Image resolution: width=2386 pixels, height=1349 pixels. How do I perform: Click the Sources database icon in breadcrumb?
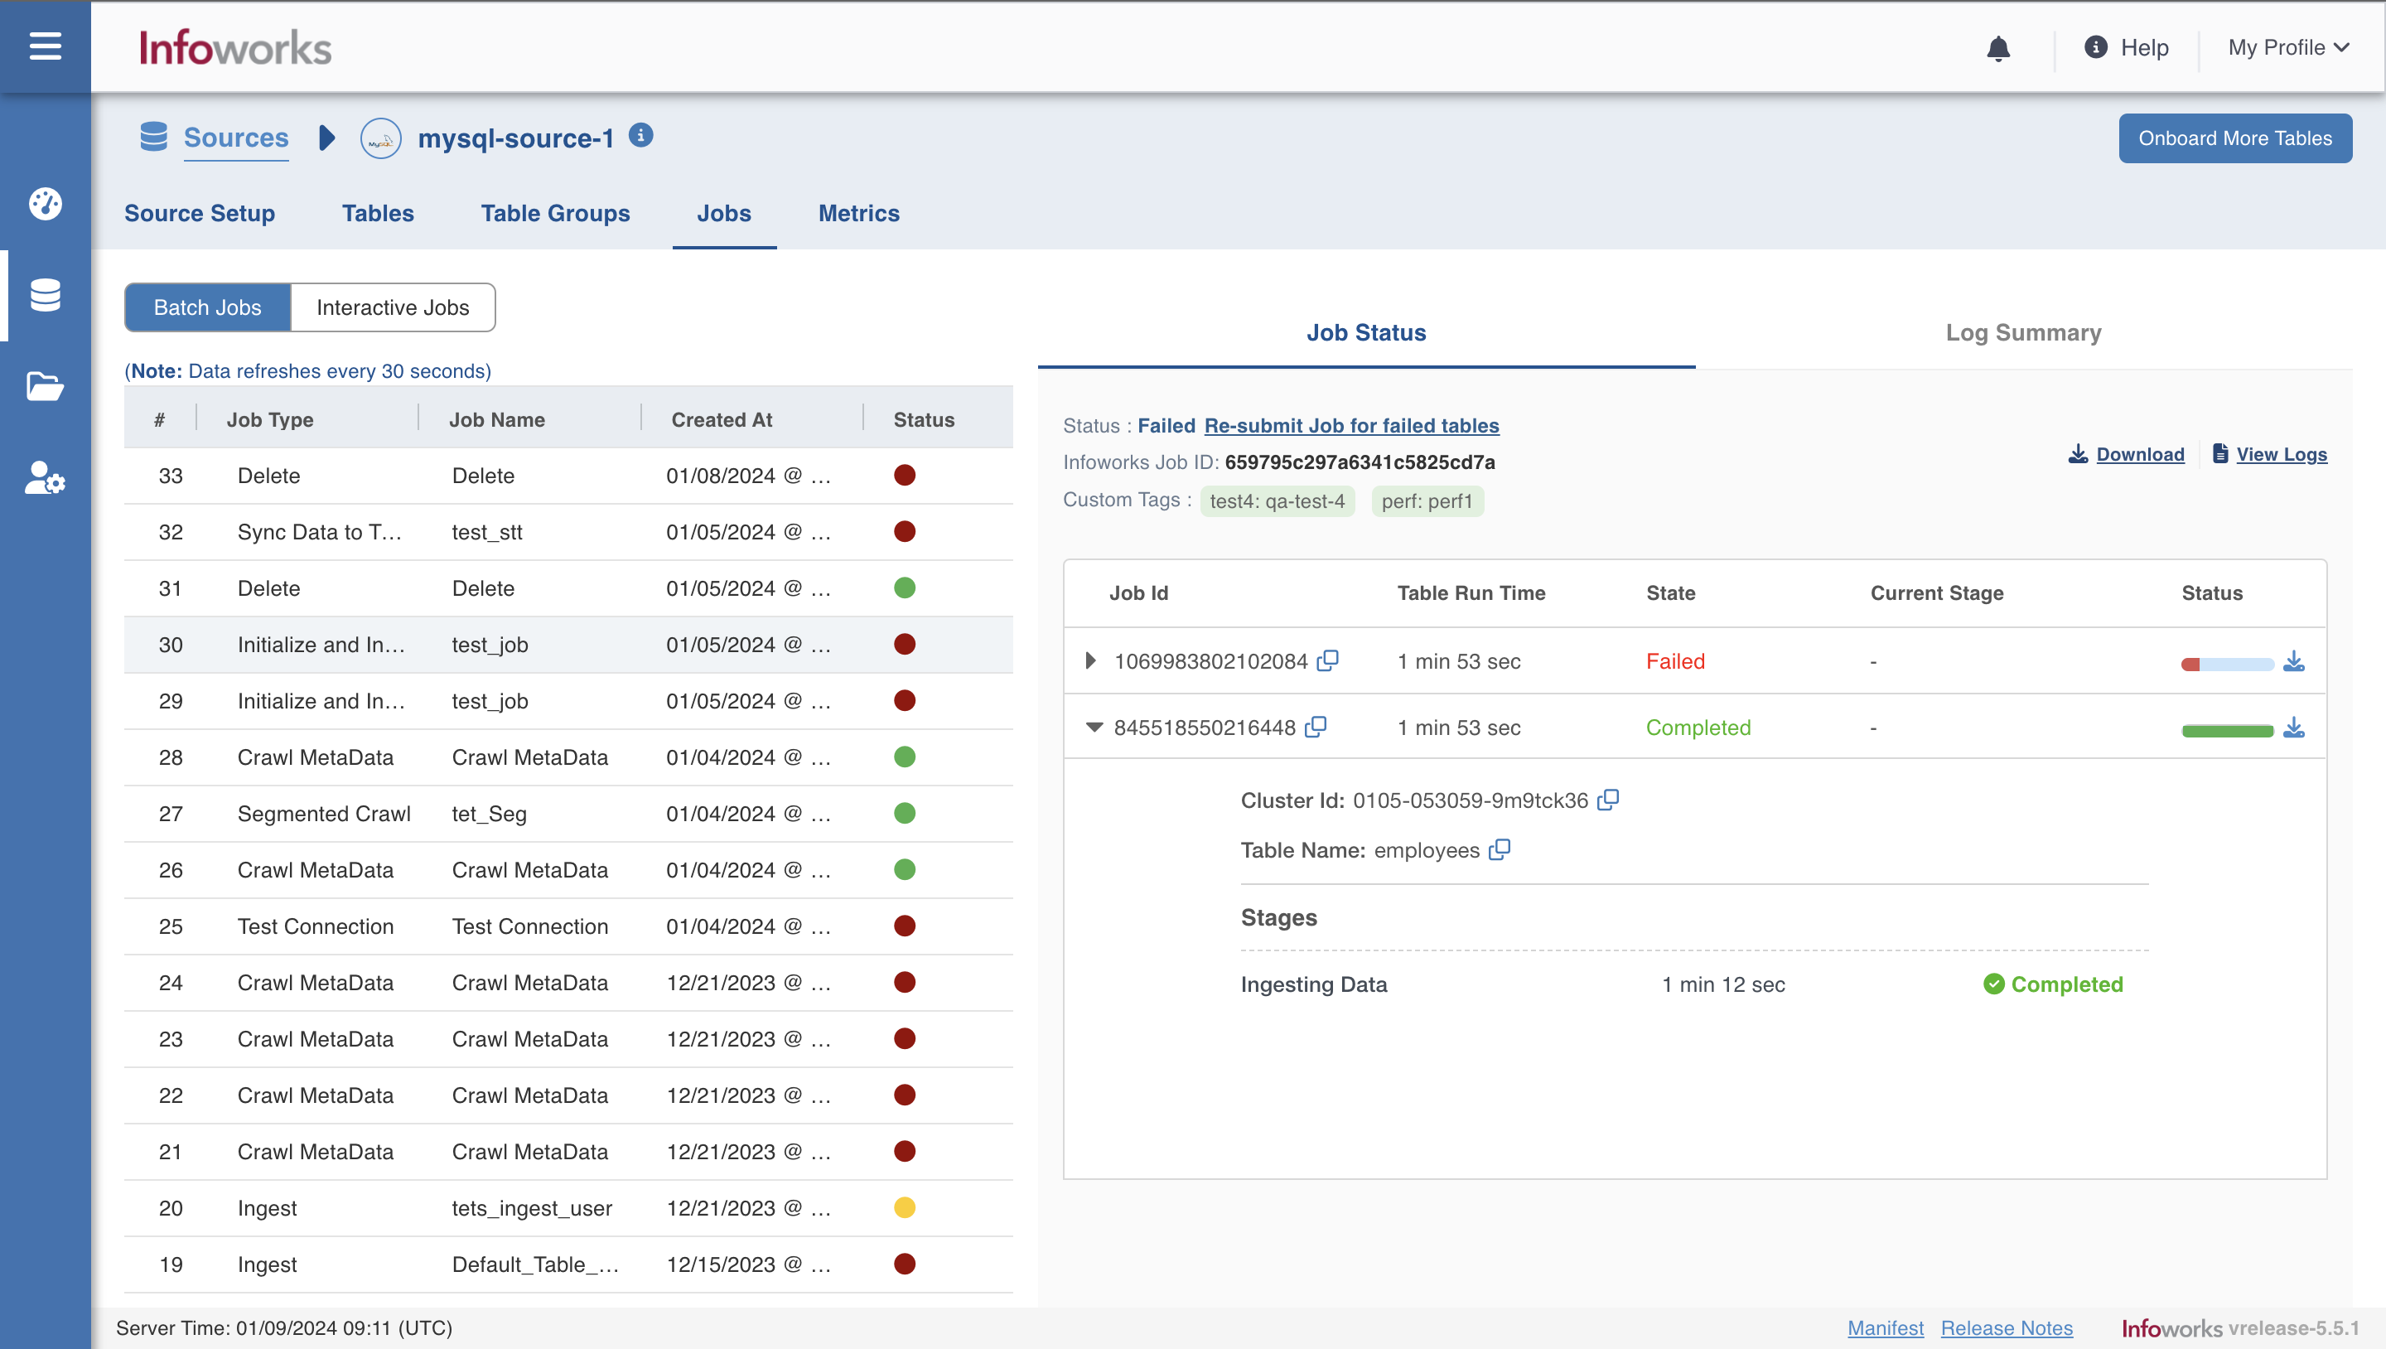(x=154, y=136)
